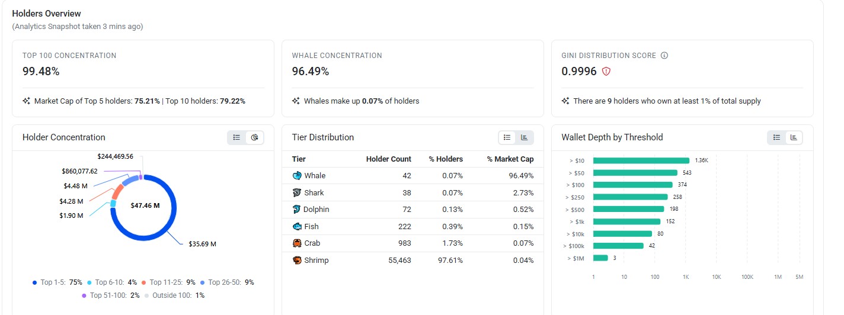Click the Fish holder count 222
Image resolution: width=844 pixels, height=315 pixels.
[404, 227]
